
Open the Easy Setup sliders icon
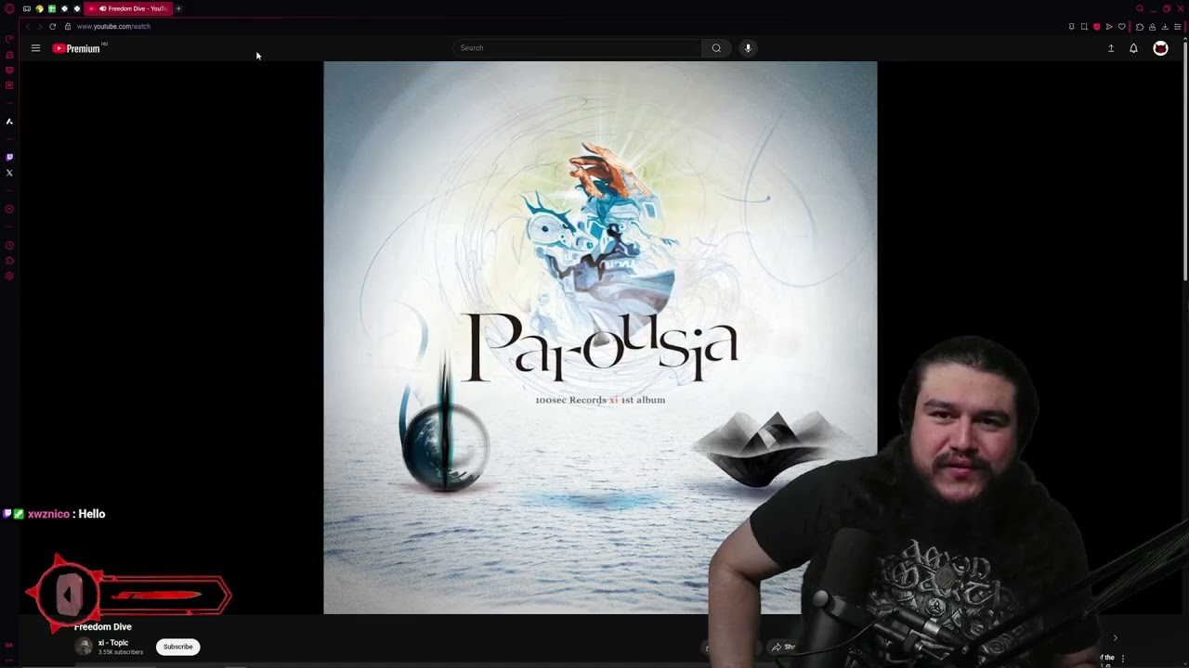pos(1177,27)
